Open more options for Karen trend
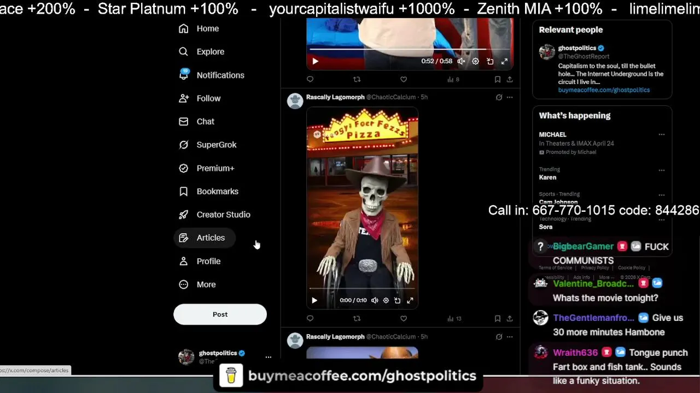700x393 pixels. pyautogui.click(x=661, y=170)
